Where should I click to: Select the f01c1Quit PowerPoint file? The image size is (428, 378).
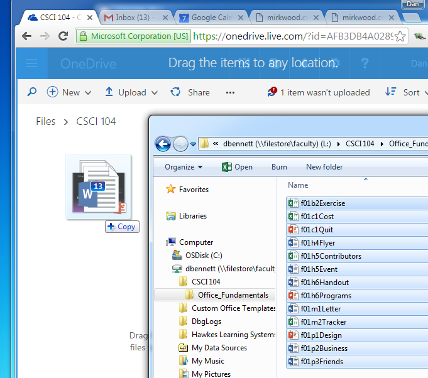pos(317,230)
